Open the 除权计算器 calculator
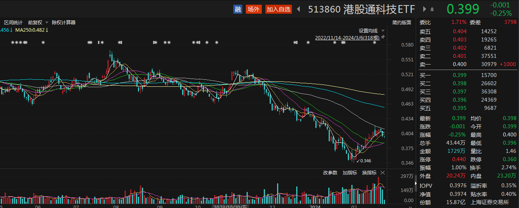 click(64, 23)
